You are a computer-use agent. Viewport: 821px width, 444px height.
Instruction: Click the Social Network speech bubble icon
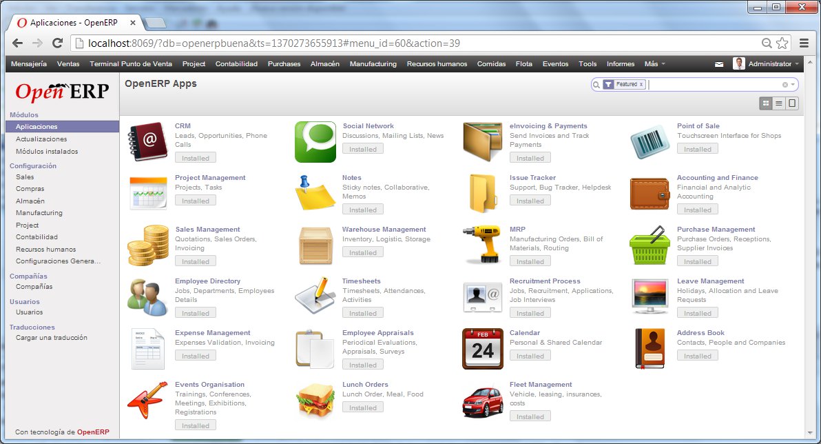pyautogui.click(x=315, y=142)
